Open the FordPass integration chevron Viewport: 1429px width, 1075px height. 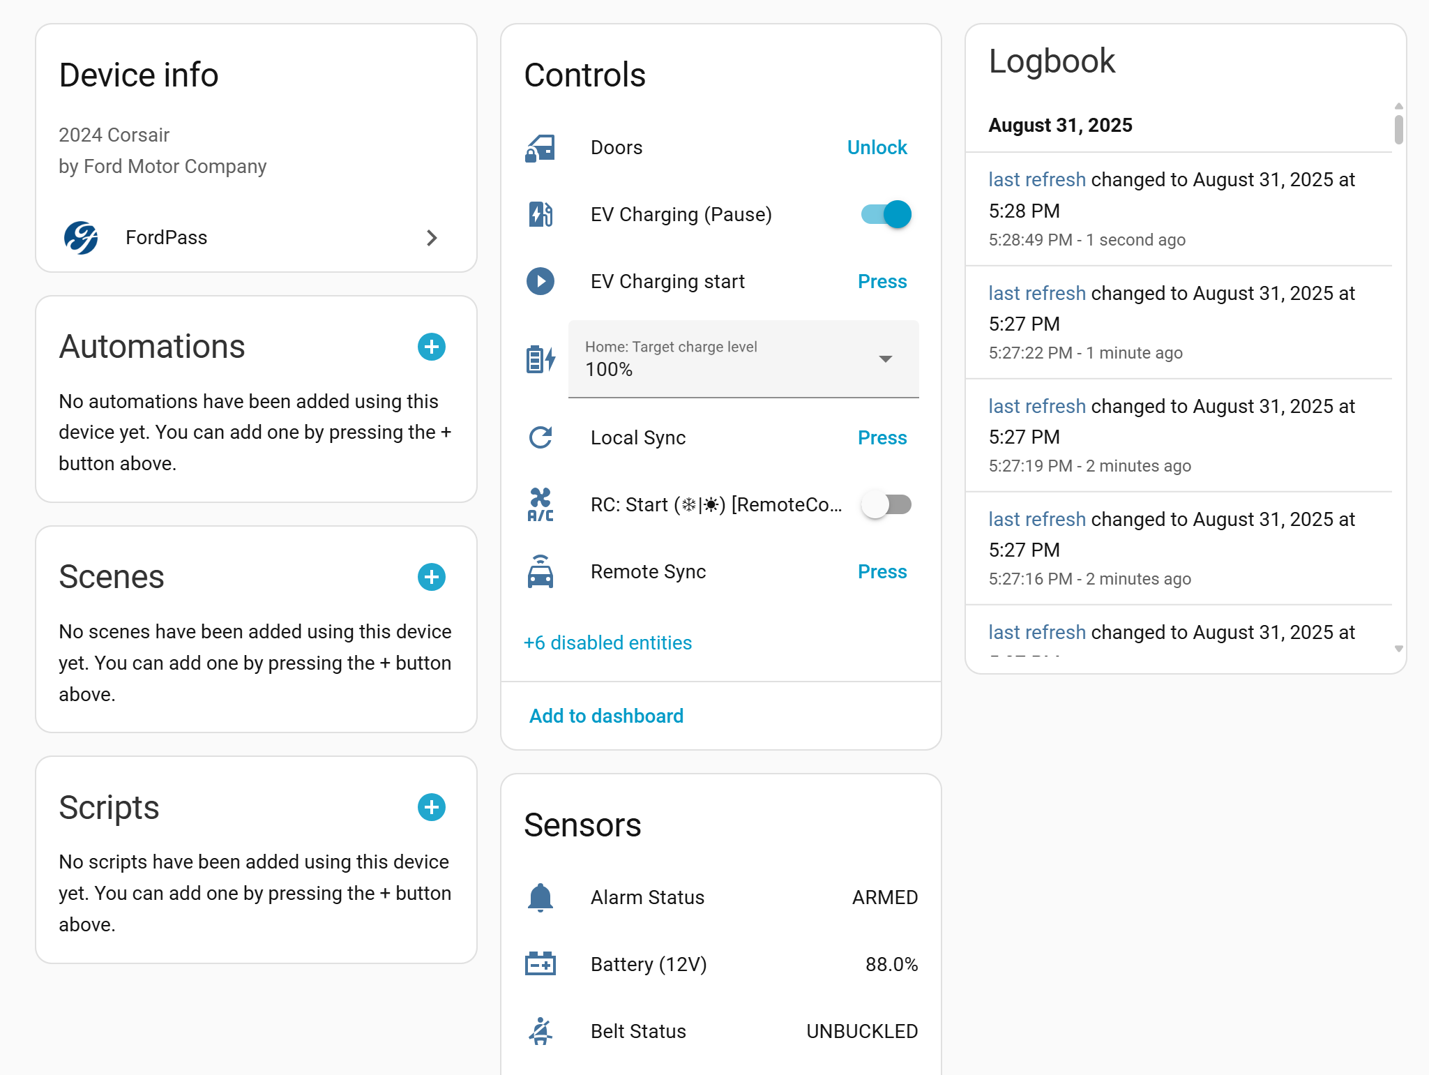click(432, 238)
